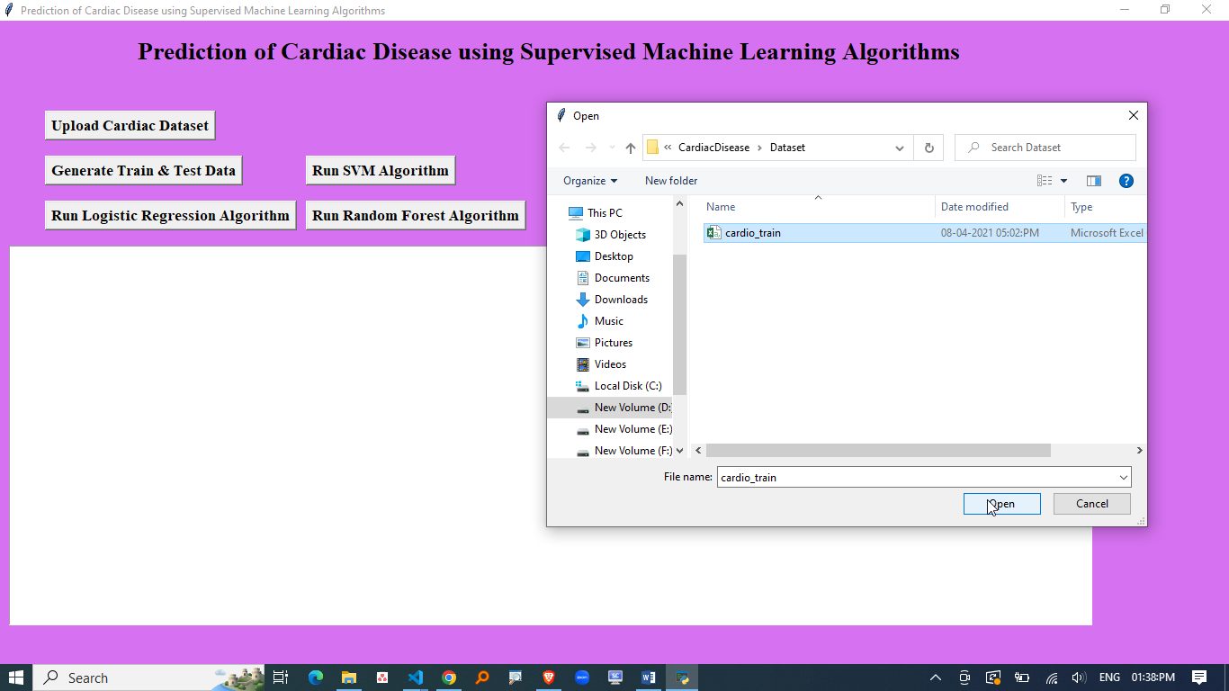Open volume control in system tray
1229x691 pixels.
point(1080,678)
